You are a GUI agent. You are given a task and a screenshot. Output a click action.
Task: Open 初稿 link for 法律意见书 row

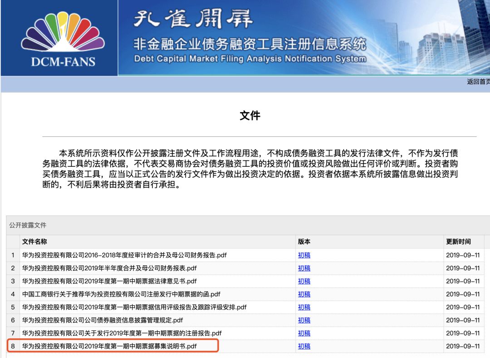304,281
